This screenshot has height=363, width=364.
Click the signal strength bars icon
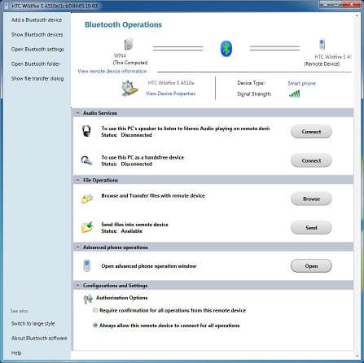pyautogui.click(x=294, y=94)
